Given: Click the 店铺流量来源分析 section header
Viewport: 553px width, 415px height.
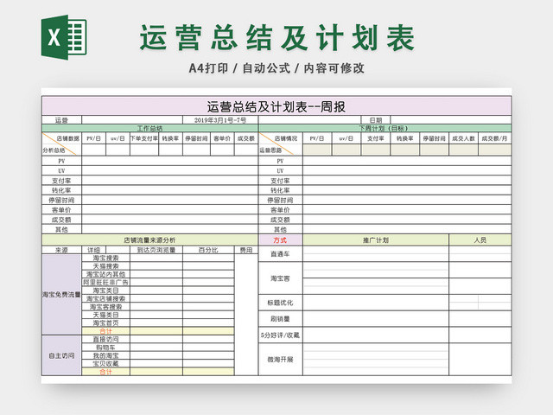Looking at the screenshot, I should point(149,240).
